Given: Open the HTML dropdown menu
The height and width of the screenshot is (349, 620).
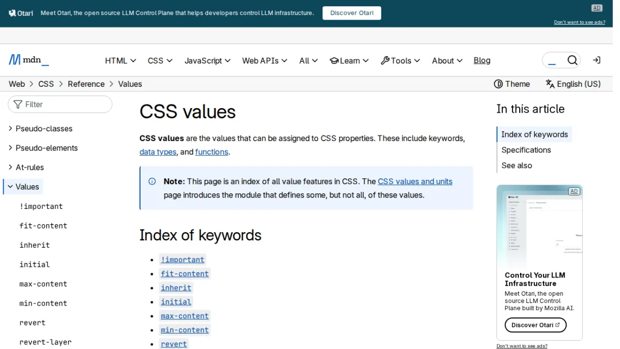Looking at the screenshot, I should coord(120,60).
